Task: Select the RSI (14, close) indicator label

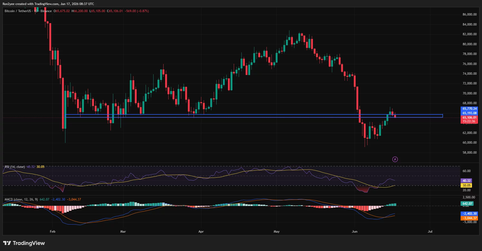Action: click(15, 167)
